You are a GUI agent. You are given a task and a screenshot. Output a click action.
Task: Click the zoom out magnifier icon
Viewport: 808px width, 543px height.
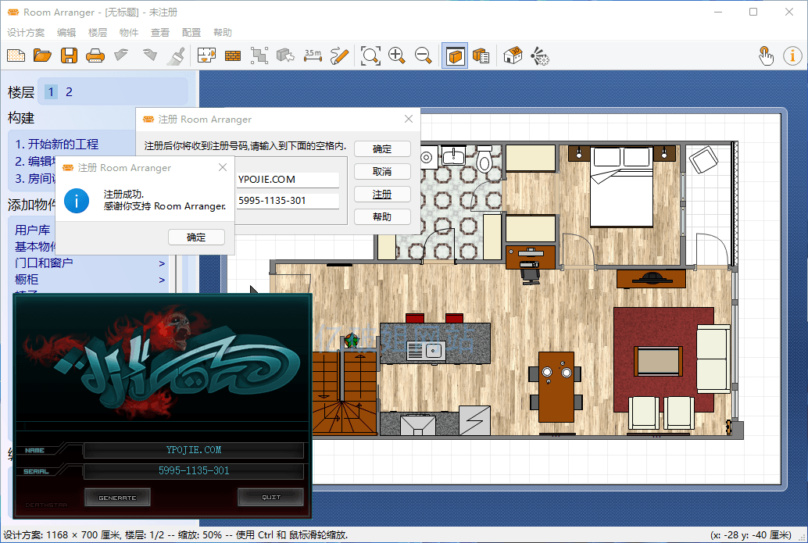click(424, 55)
